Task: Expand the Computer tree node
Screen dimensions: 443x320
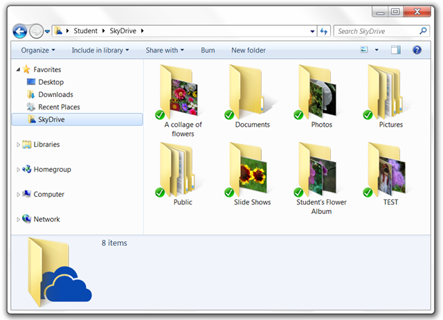Action: tap(18, 195)
